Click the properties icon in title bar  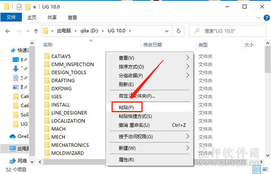(19, 7)
